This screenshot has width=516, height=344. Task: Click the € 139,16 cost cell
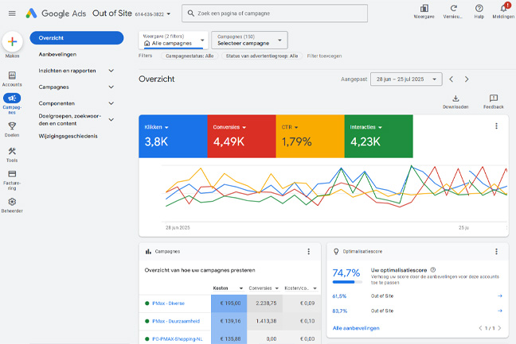pos(229,321)
